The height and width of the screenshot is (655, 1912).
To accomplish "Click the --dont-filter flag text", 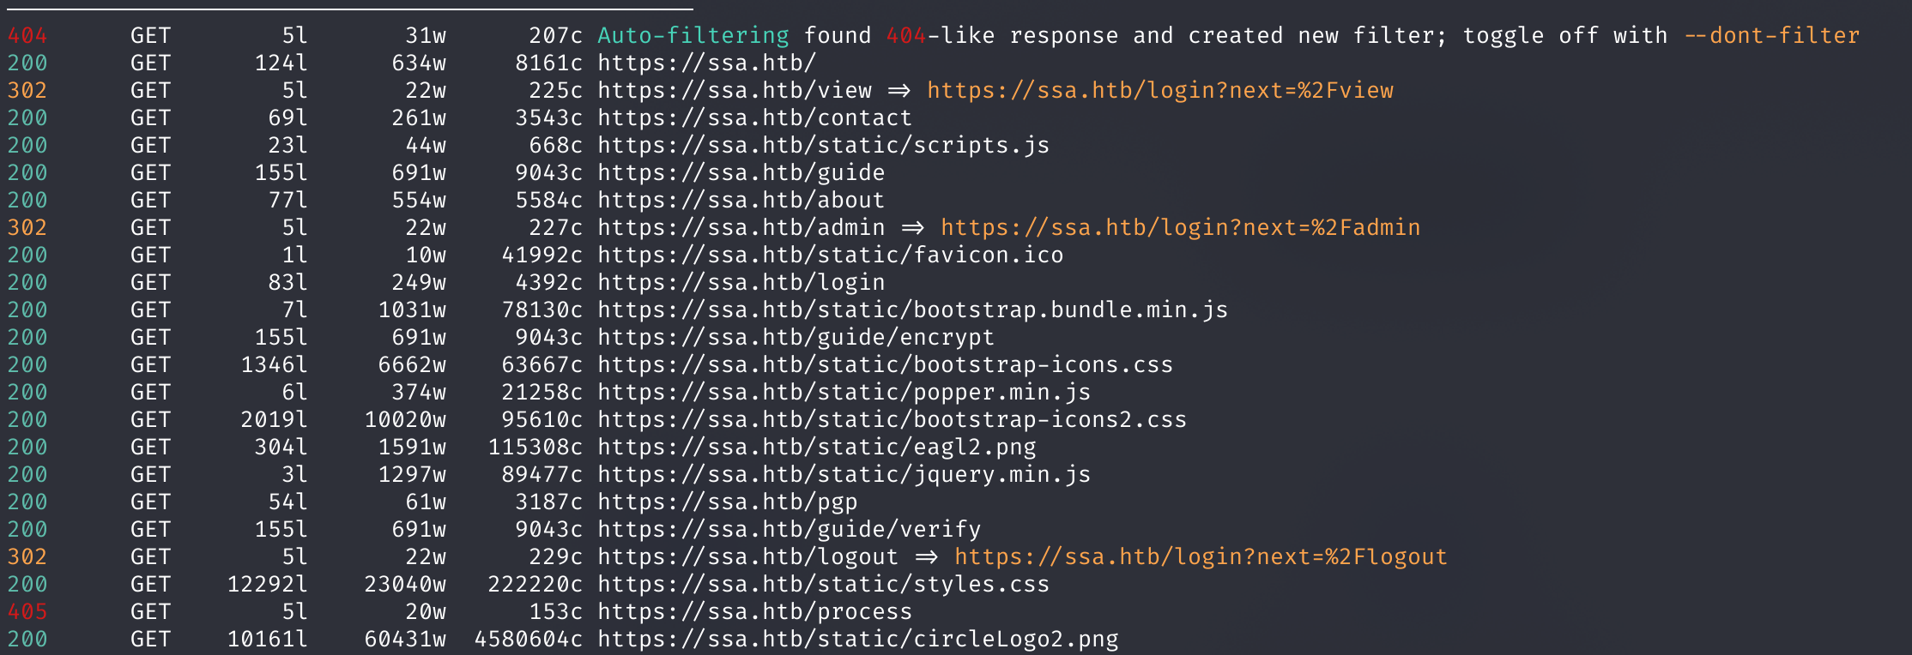I will click(1772, 36).
